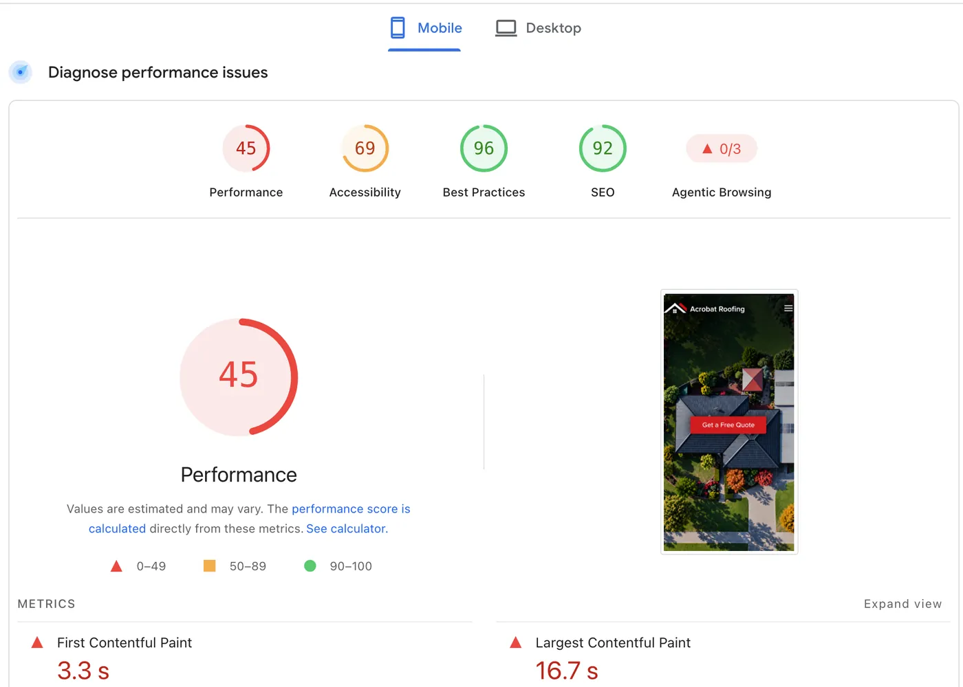
Task: Select the Best Practices 96 score gauge
Action: pyautogui.click(x=484, y=148)
